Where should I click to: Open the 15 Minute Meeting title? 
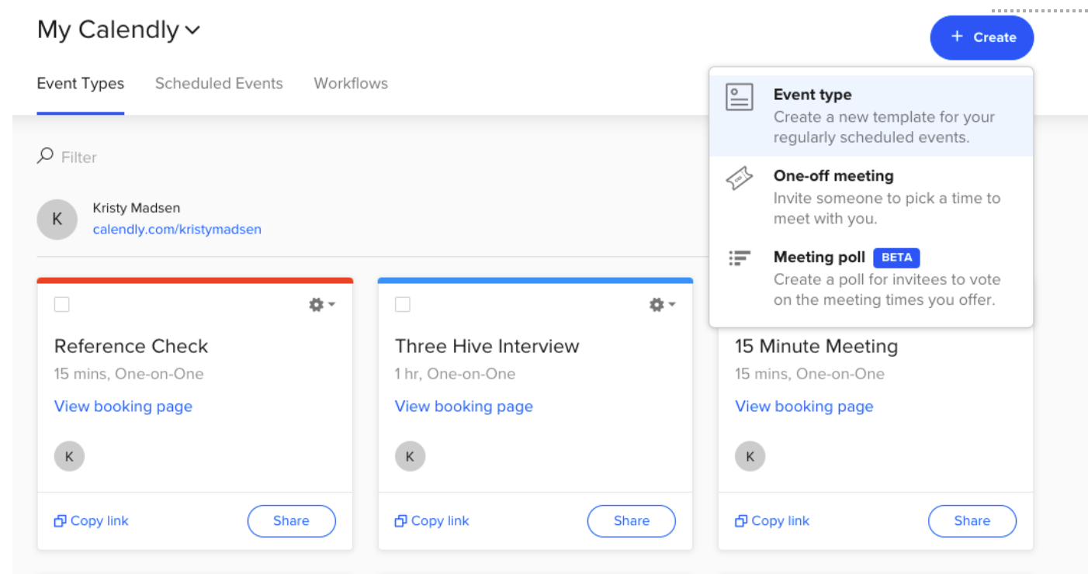(x=816, y=346)
